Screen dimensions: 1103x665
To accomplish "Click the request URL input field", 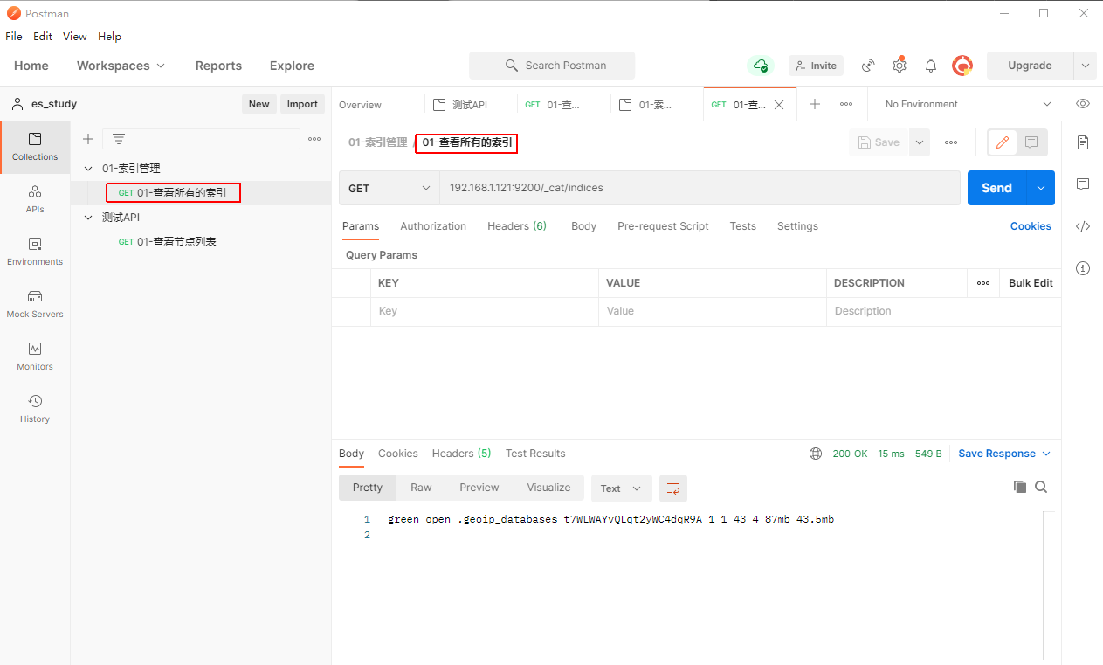I will tap(699, 188).
